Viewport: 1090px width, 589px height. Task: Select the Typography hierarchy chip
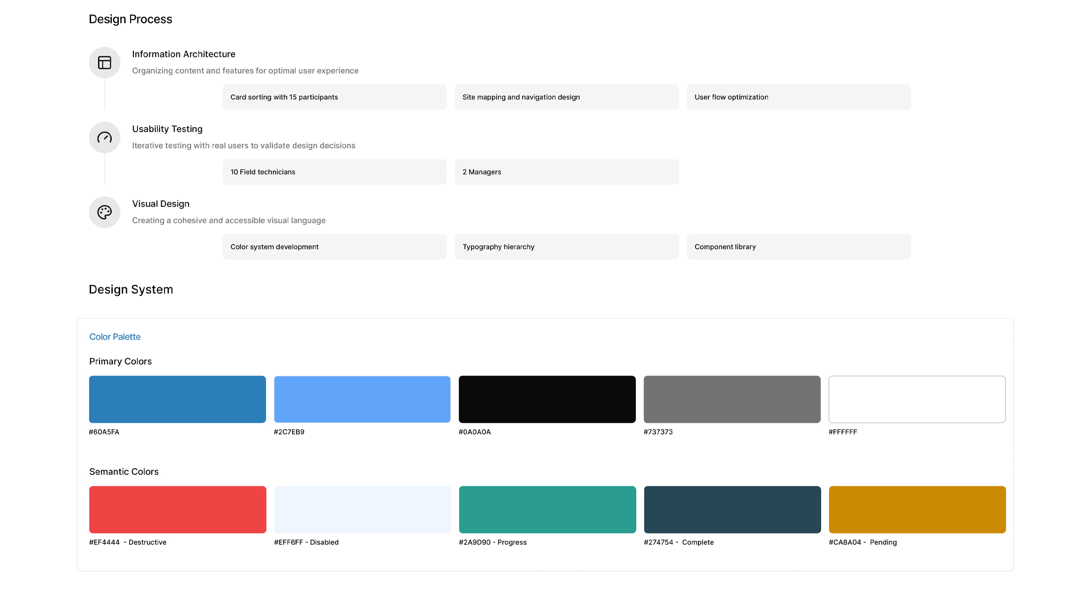566,247
